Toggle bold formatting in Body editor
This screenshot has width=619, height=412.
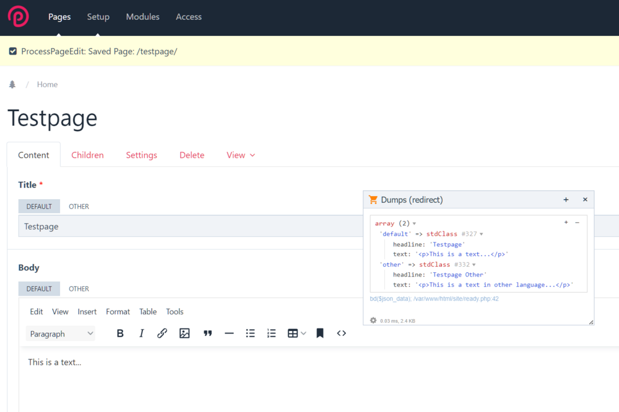click(x=120, y=333)
